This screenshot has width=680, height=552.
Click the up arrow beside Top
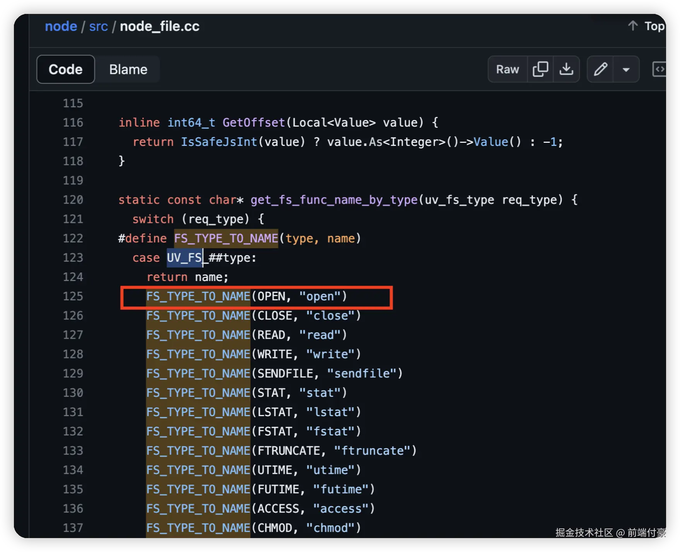tap(633, 26)
